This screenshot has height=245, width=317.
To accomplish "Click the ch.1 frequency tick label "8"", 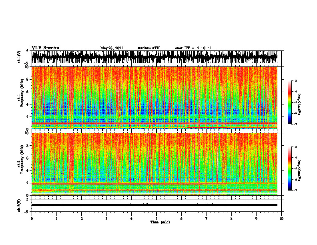I will coord(28,79).
